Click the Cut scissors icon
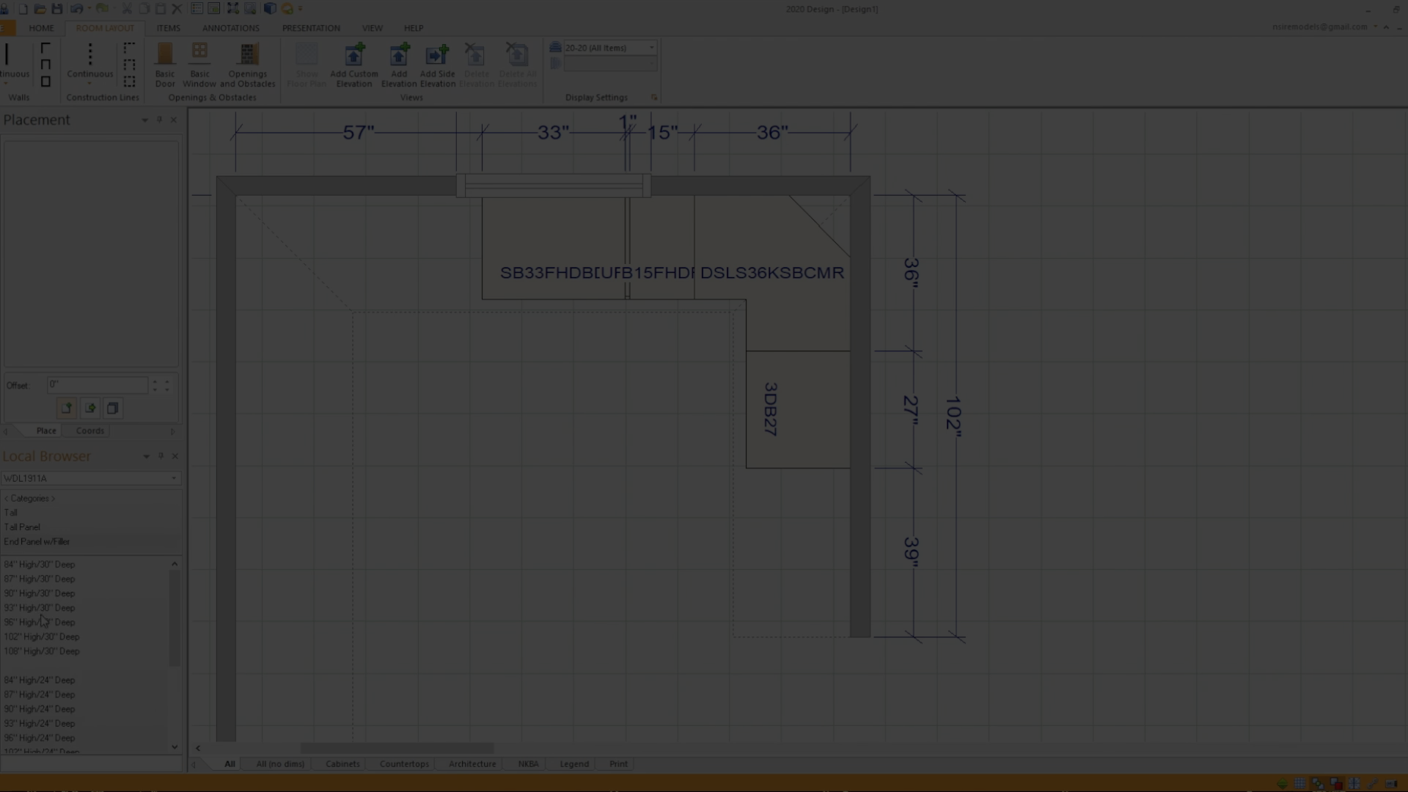The width and height of the screenshot is (1408, 792). [127, 9]
